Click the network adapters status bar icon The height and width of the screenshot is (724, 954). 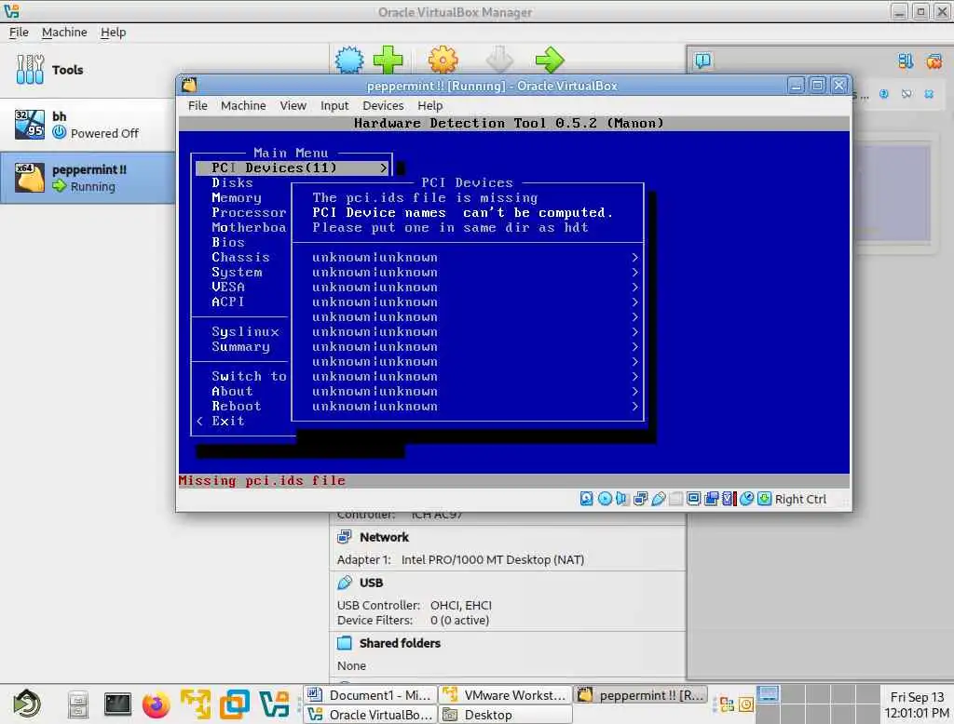click(640, 499)
